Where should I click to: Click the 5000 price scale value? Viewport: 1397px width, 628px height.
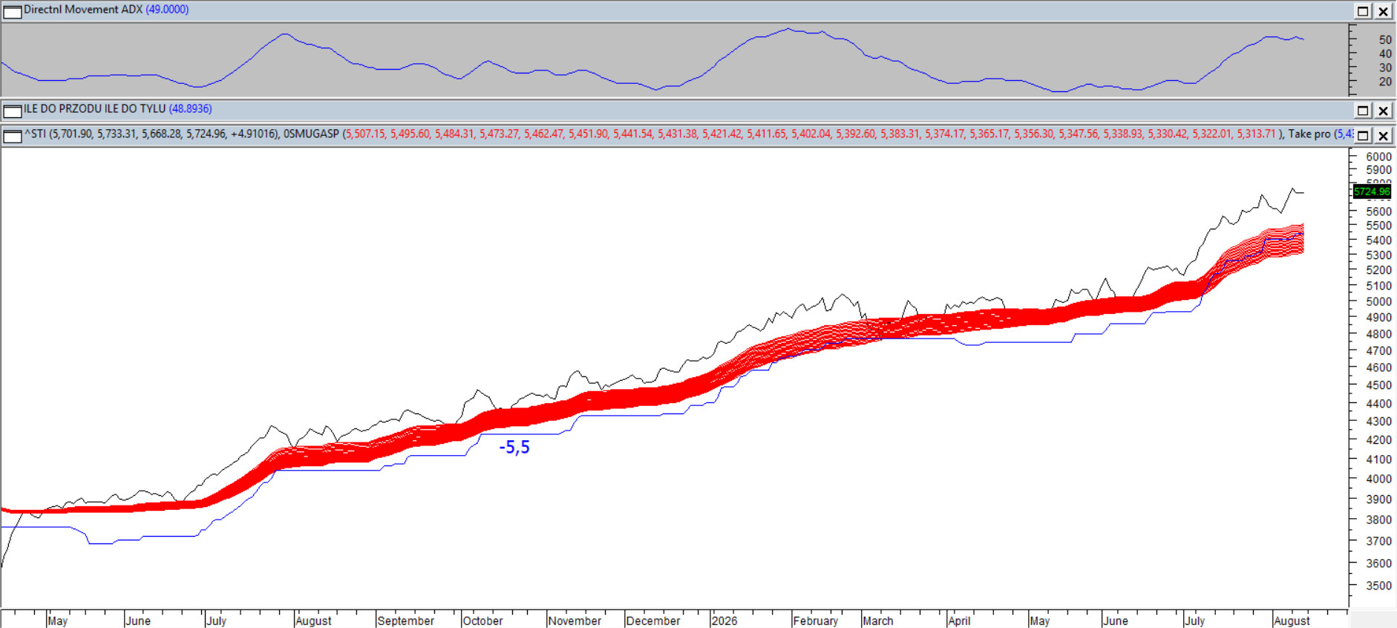tap(1378, 301)
